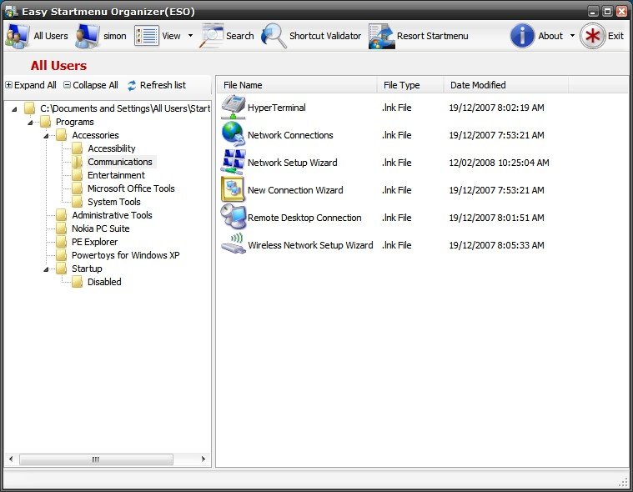Click the red Exit asterisk icon
The image size is (633, 492).
pyautogui.click(x=592, y=36)
